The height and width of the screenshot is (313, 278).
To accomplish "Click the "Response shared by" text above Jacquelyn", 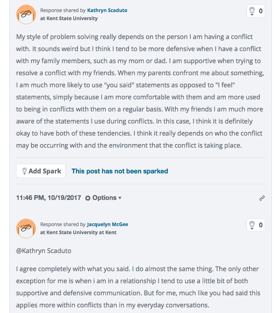I will click(63, 224).
